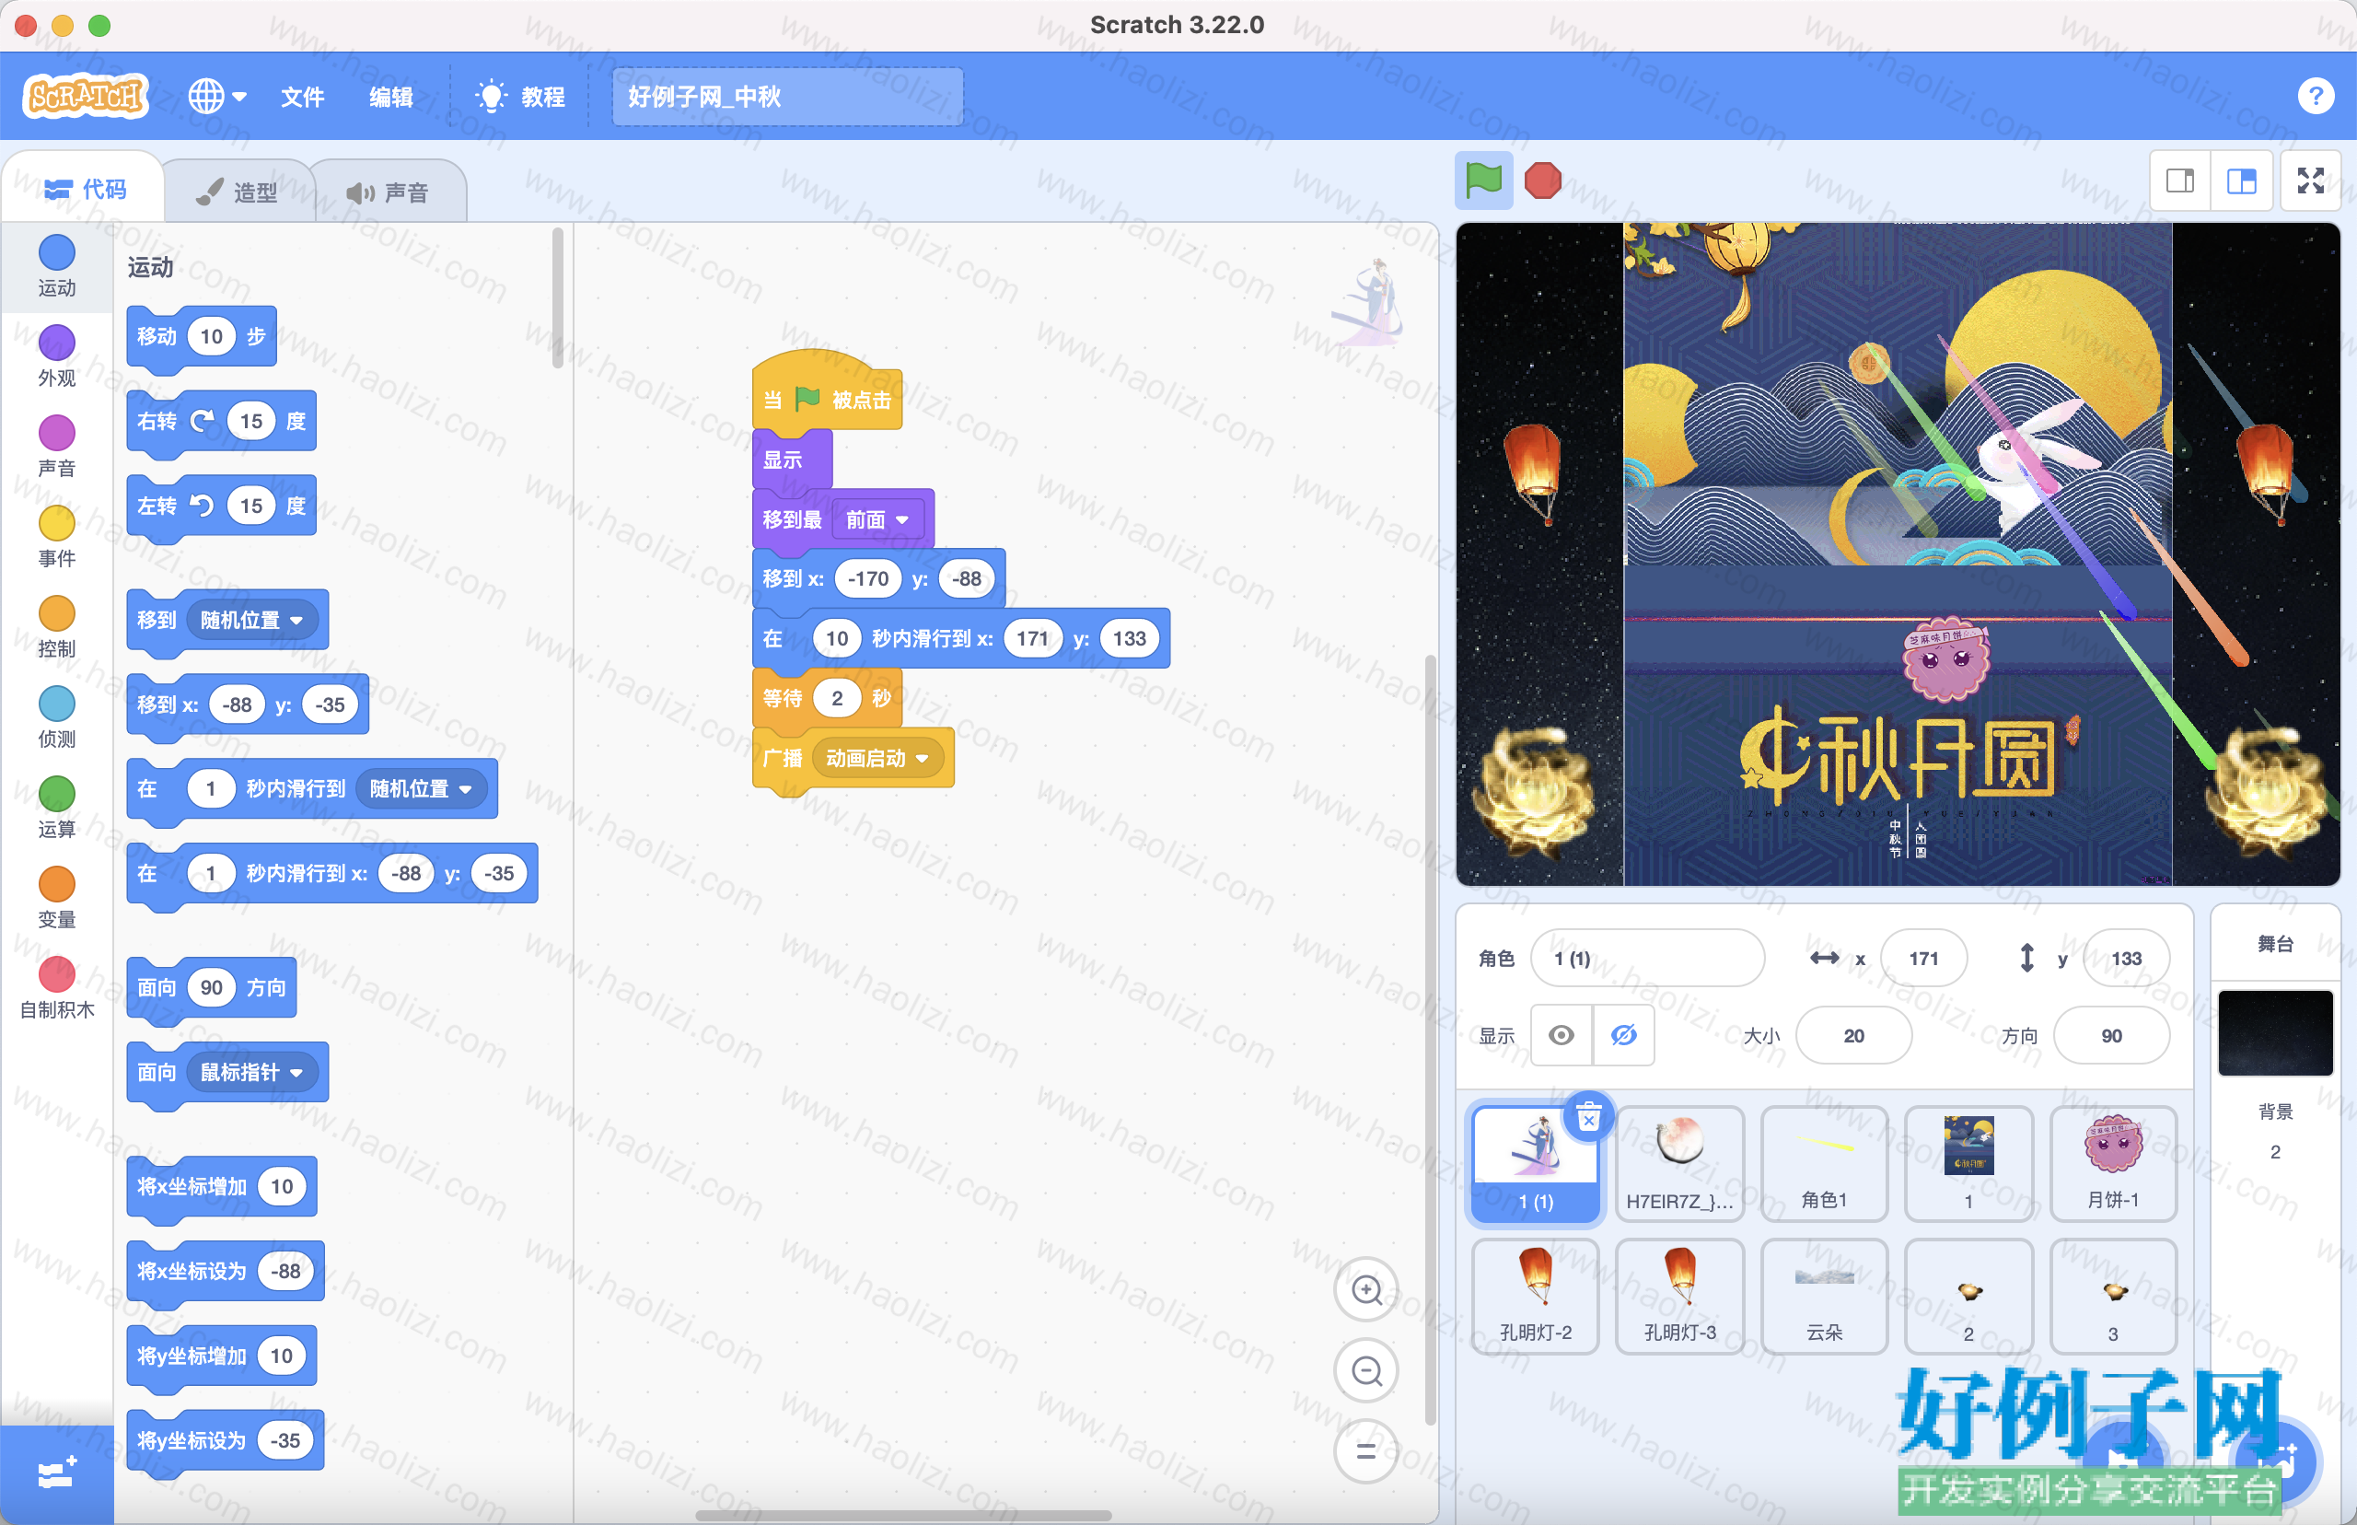Click the 当旗帜被点击 hat block
2357x1525 pixels.
[827, 394]
